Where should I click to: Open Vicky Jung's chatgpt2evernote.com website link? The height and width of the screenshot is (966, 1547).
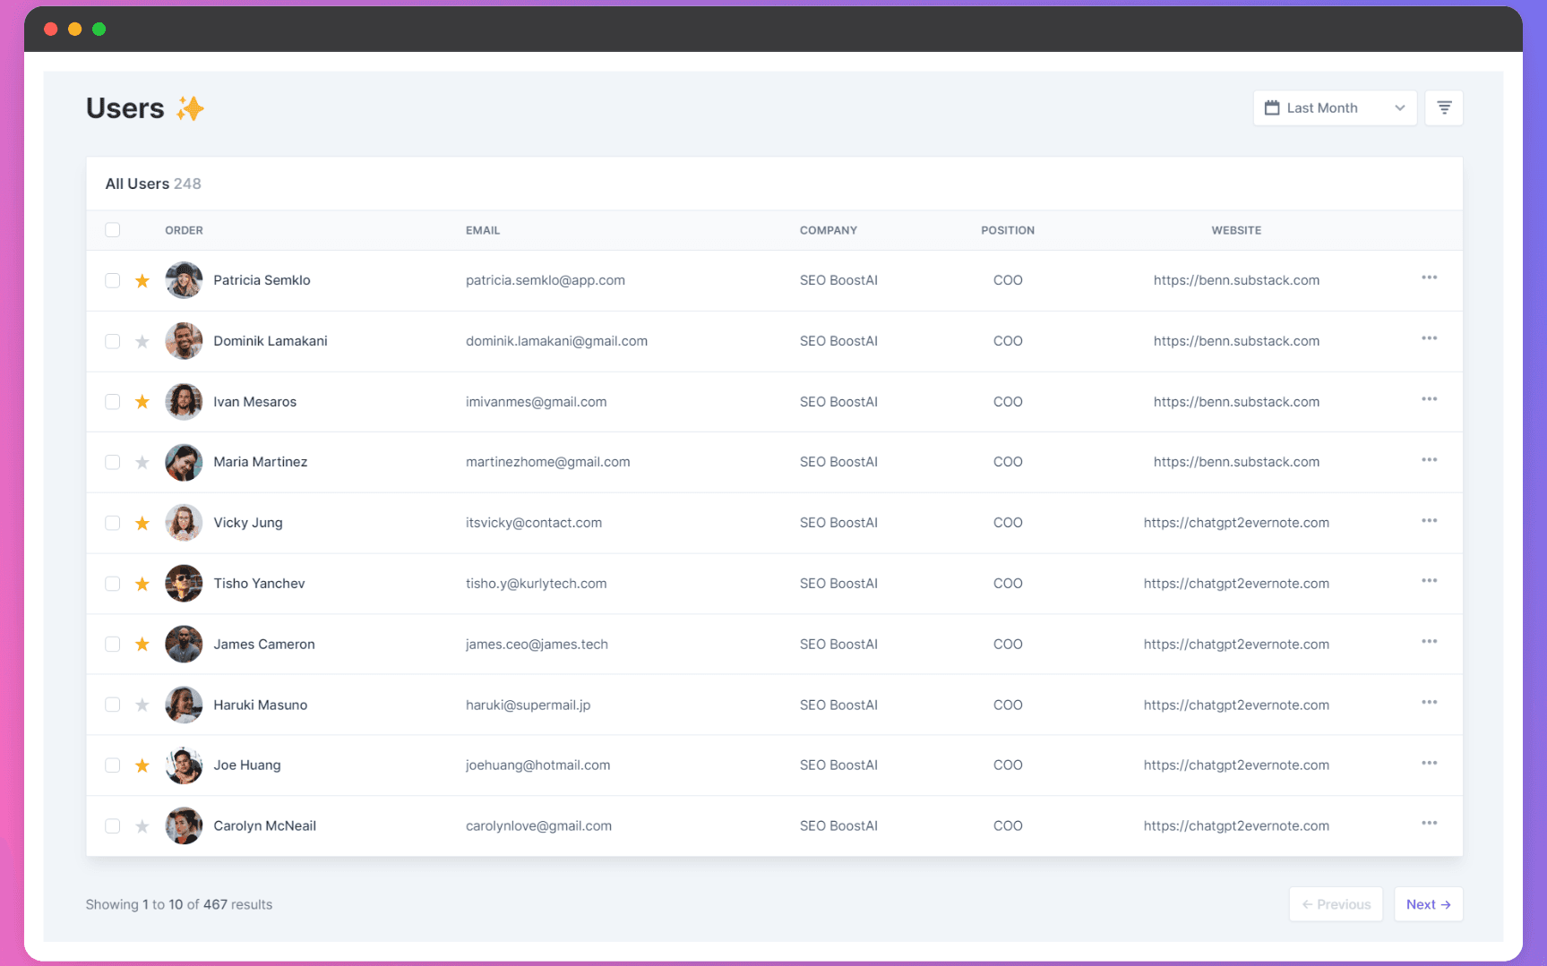pyautogui.click(x=1236, y=523)
